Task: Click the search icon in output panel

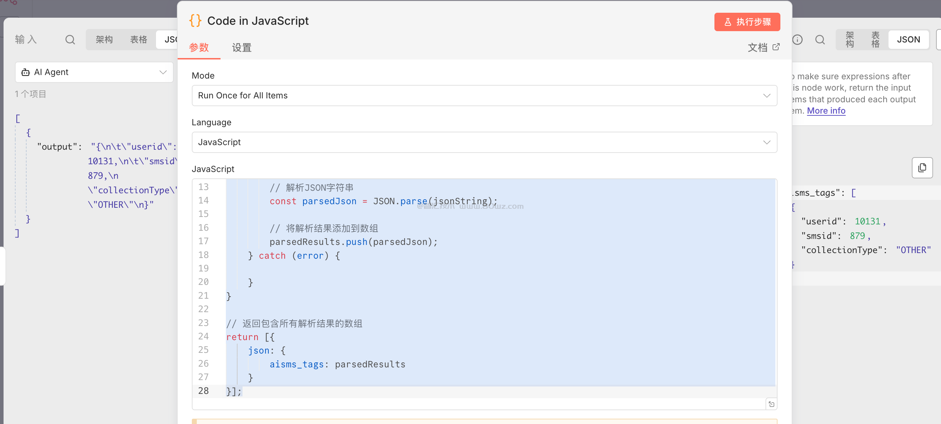Action: point(820,39)
